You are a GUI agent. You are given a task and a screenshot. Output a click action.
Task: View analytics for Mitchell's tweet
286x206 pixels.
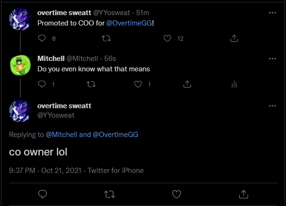pos(233,85)
